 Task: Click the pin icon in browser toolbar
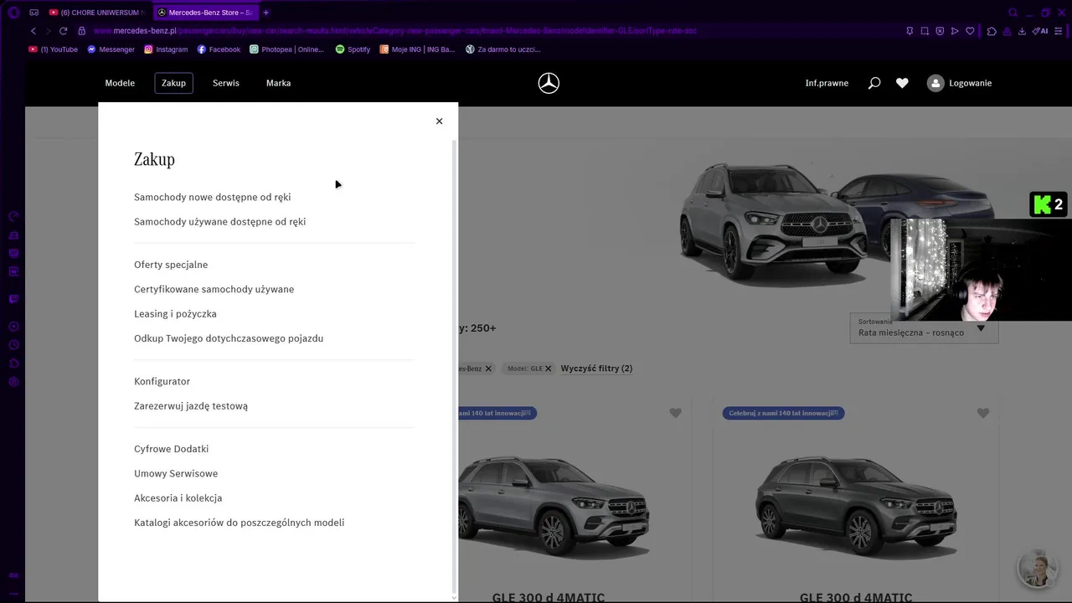[910, 31]
